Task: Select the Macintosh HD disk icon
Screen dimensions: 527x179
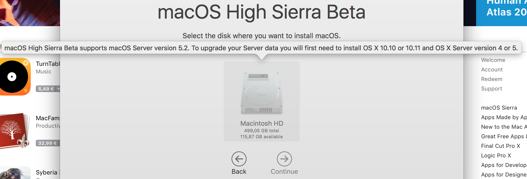Action: click(262, 93)
